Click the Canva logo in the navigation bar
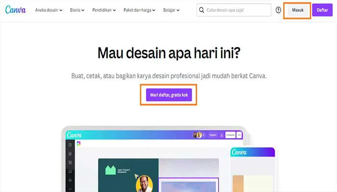Image resolution: width=337 pixels, height=192 pixels. pos(15,10)
